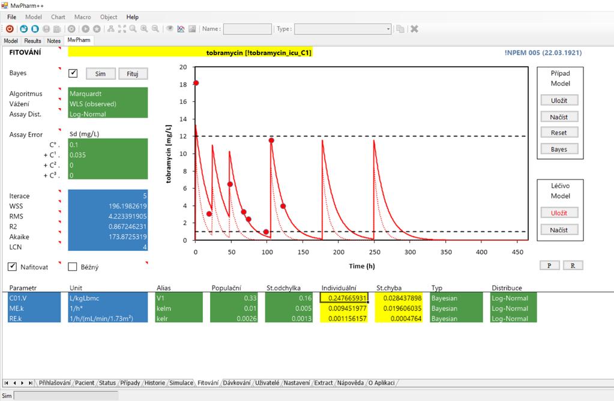614x401 pixels.
Task: Click the red power exit icon
Action: coord(10,29)
